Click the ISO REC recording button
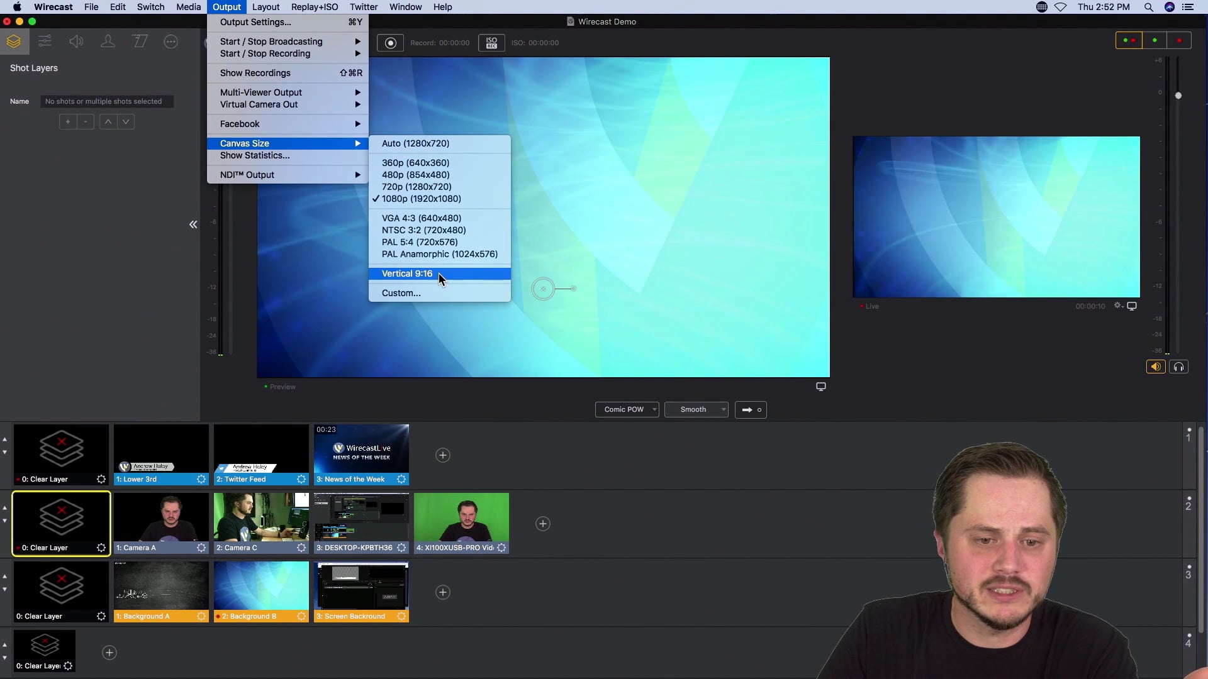This screenshot has height=679, width=1208. (491, 43)
